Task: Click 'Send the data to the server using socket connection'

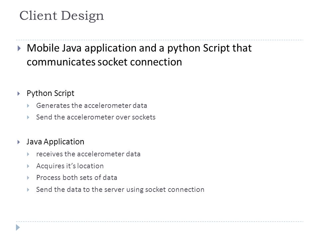Action: click(120, 190)
